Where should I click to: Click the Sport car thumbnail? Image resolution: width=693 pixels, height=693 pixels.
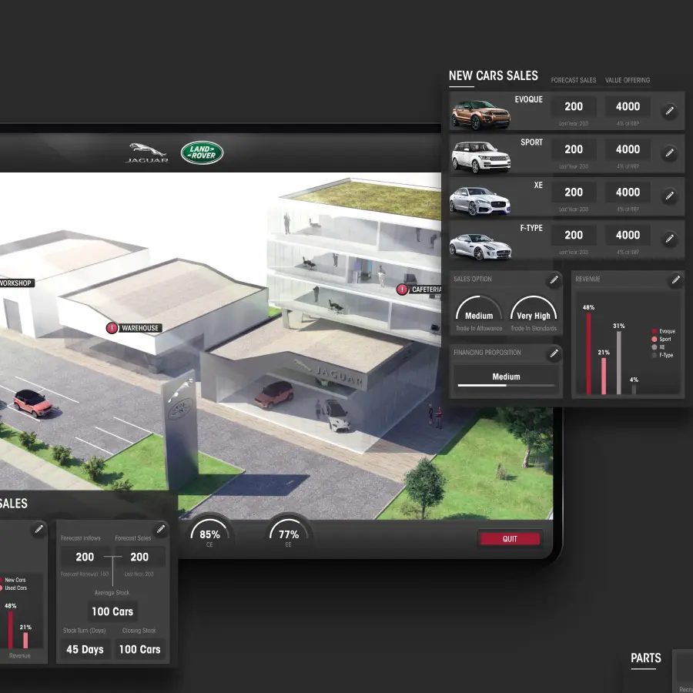click(x=480, y=157)
